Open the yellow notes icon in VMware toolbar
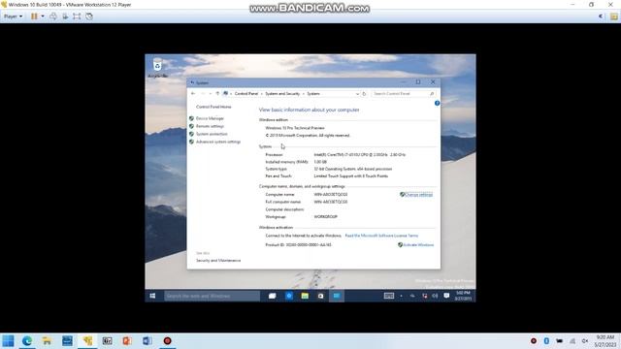The image size is (621, 349). 613,16
